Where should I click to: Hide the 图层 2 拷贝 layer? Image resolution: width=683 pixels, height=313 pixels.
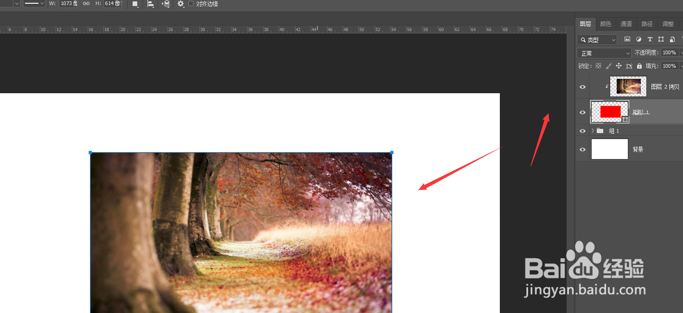(x=583, y=87)
